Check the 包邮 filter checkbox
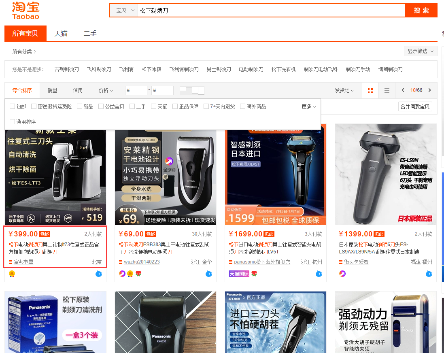 (x=12, y=106)
